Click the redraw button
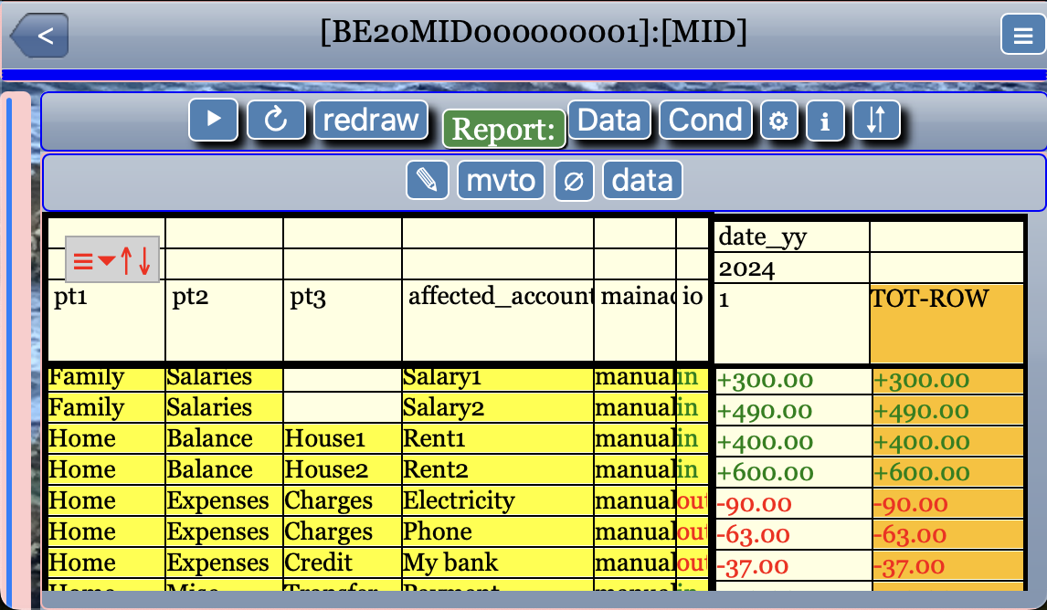The image size is (1047, 610). (371, 120)
